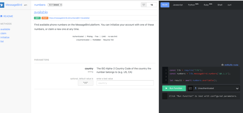This screenshot has width=243, height=113.
Task: Click the GET method badge
Action: coord(37,18)
